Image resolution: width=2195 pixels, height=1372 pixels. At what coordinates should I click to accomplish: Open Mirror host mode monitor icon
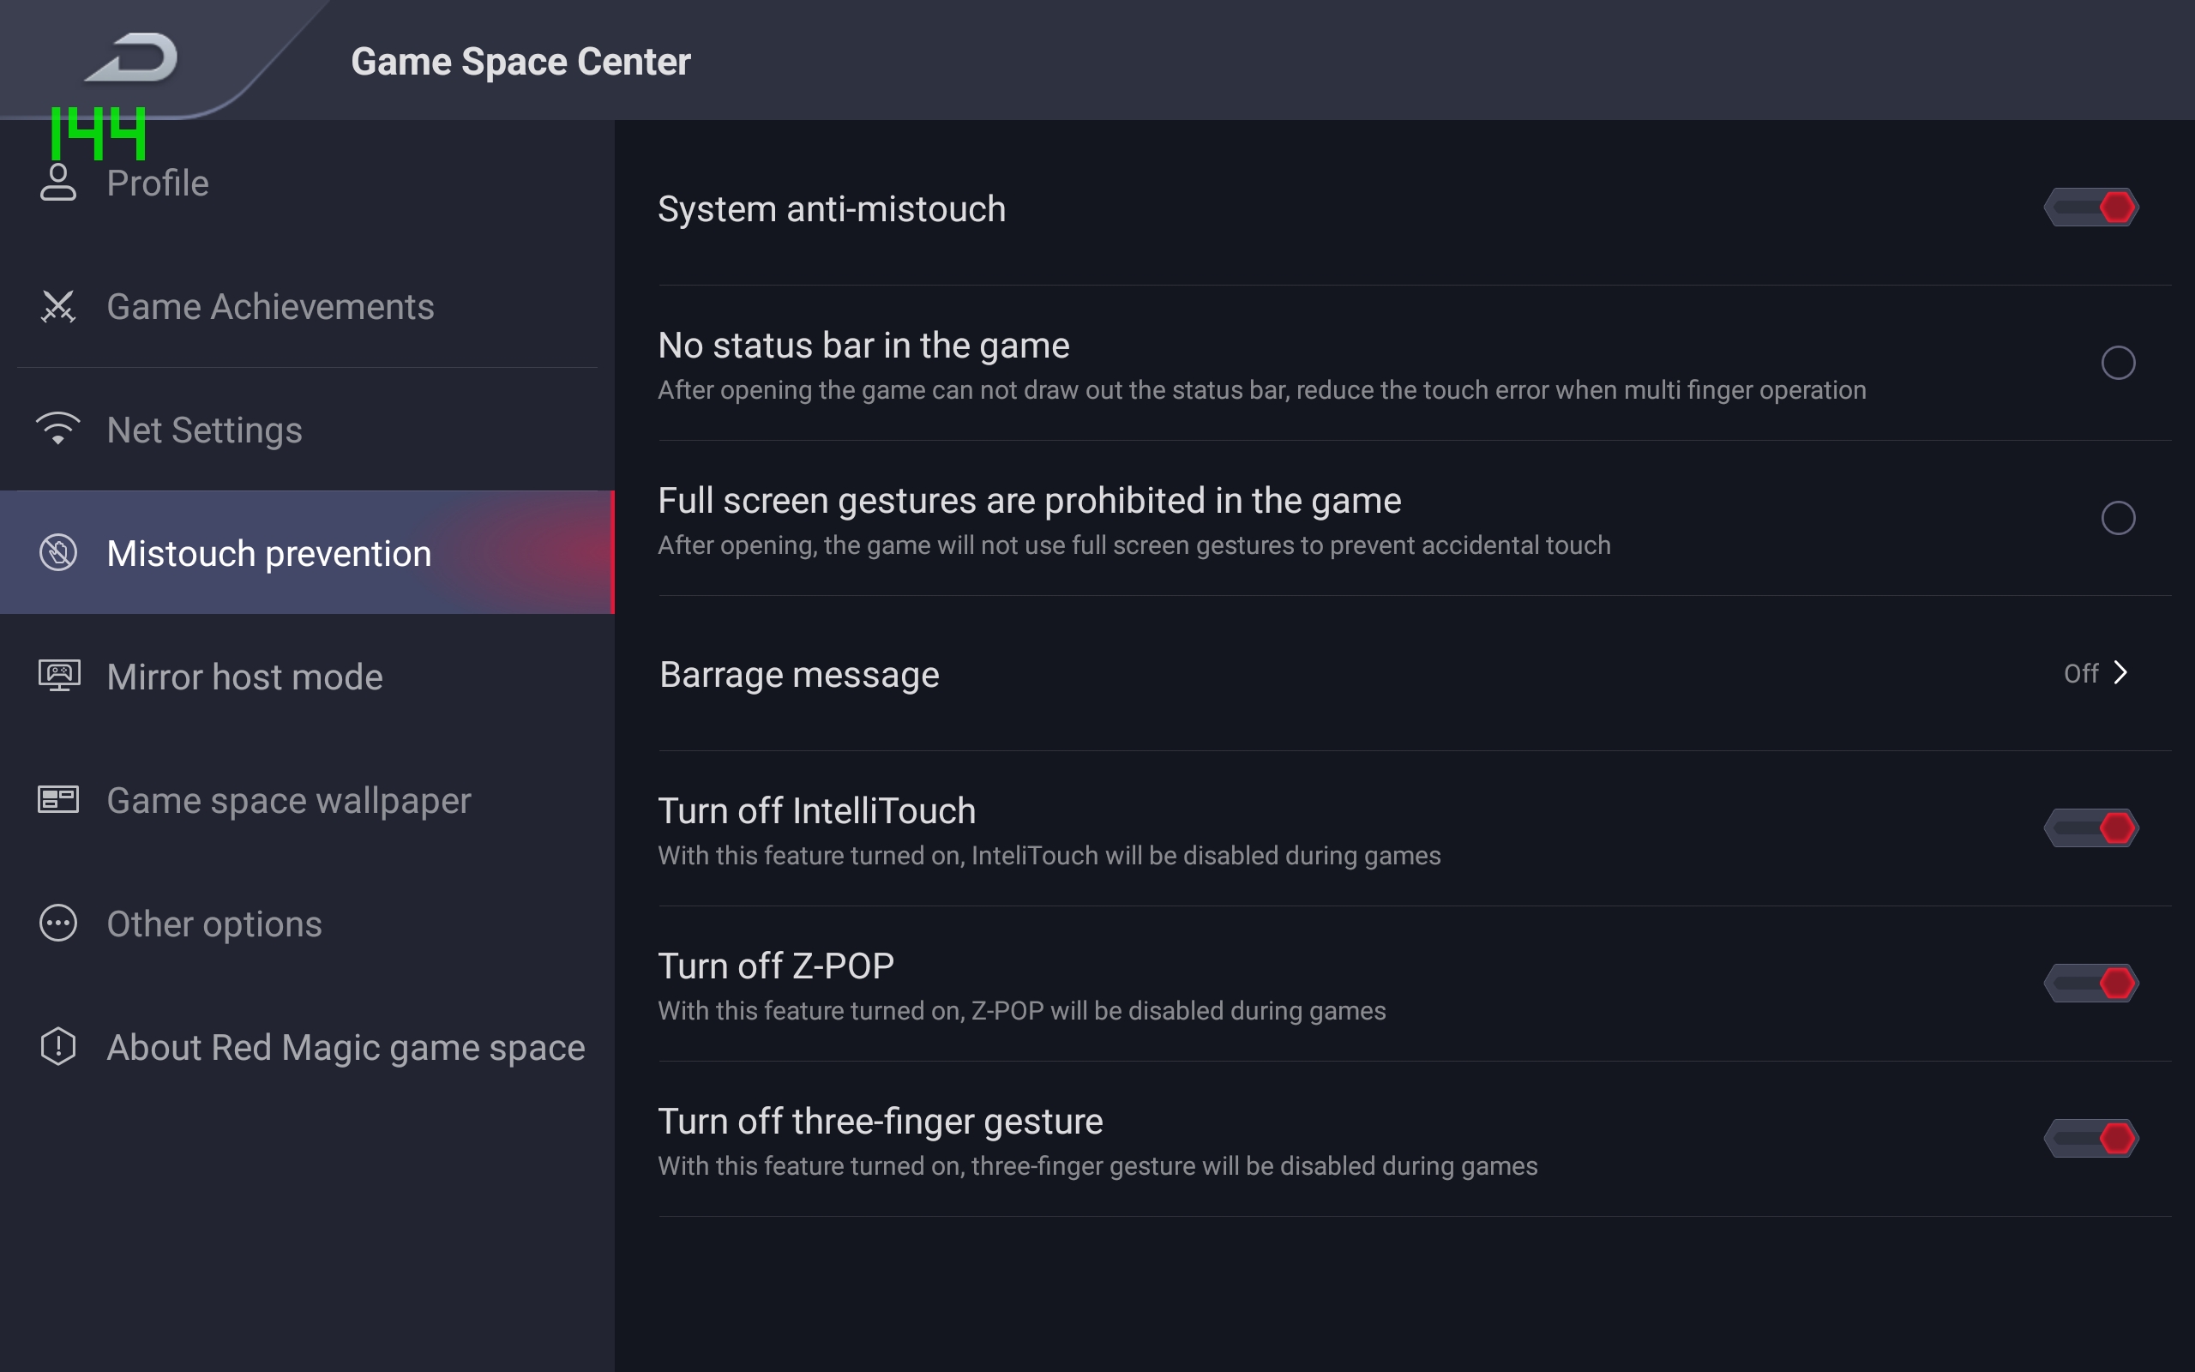point(58,676)
